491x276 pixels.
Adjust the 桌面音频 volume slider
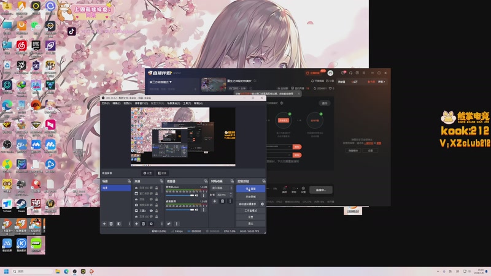click(180, 210)
